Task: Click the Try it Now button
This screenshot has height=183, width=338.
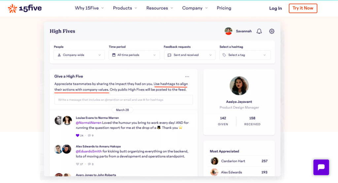Action: coord(303,8)
